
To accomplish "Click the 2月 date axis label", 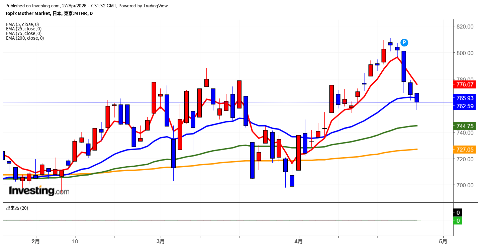I will [35, 241].
